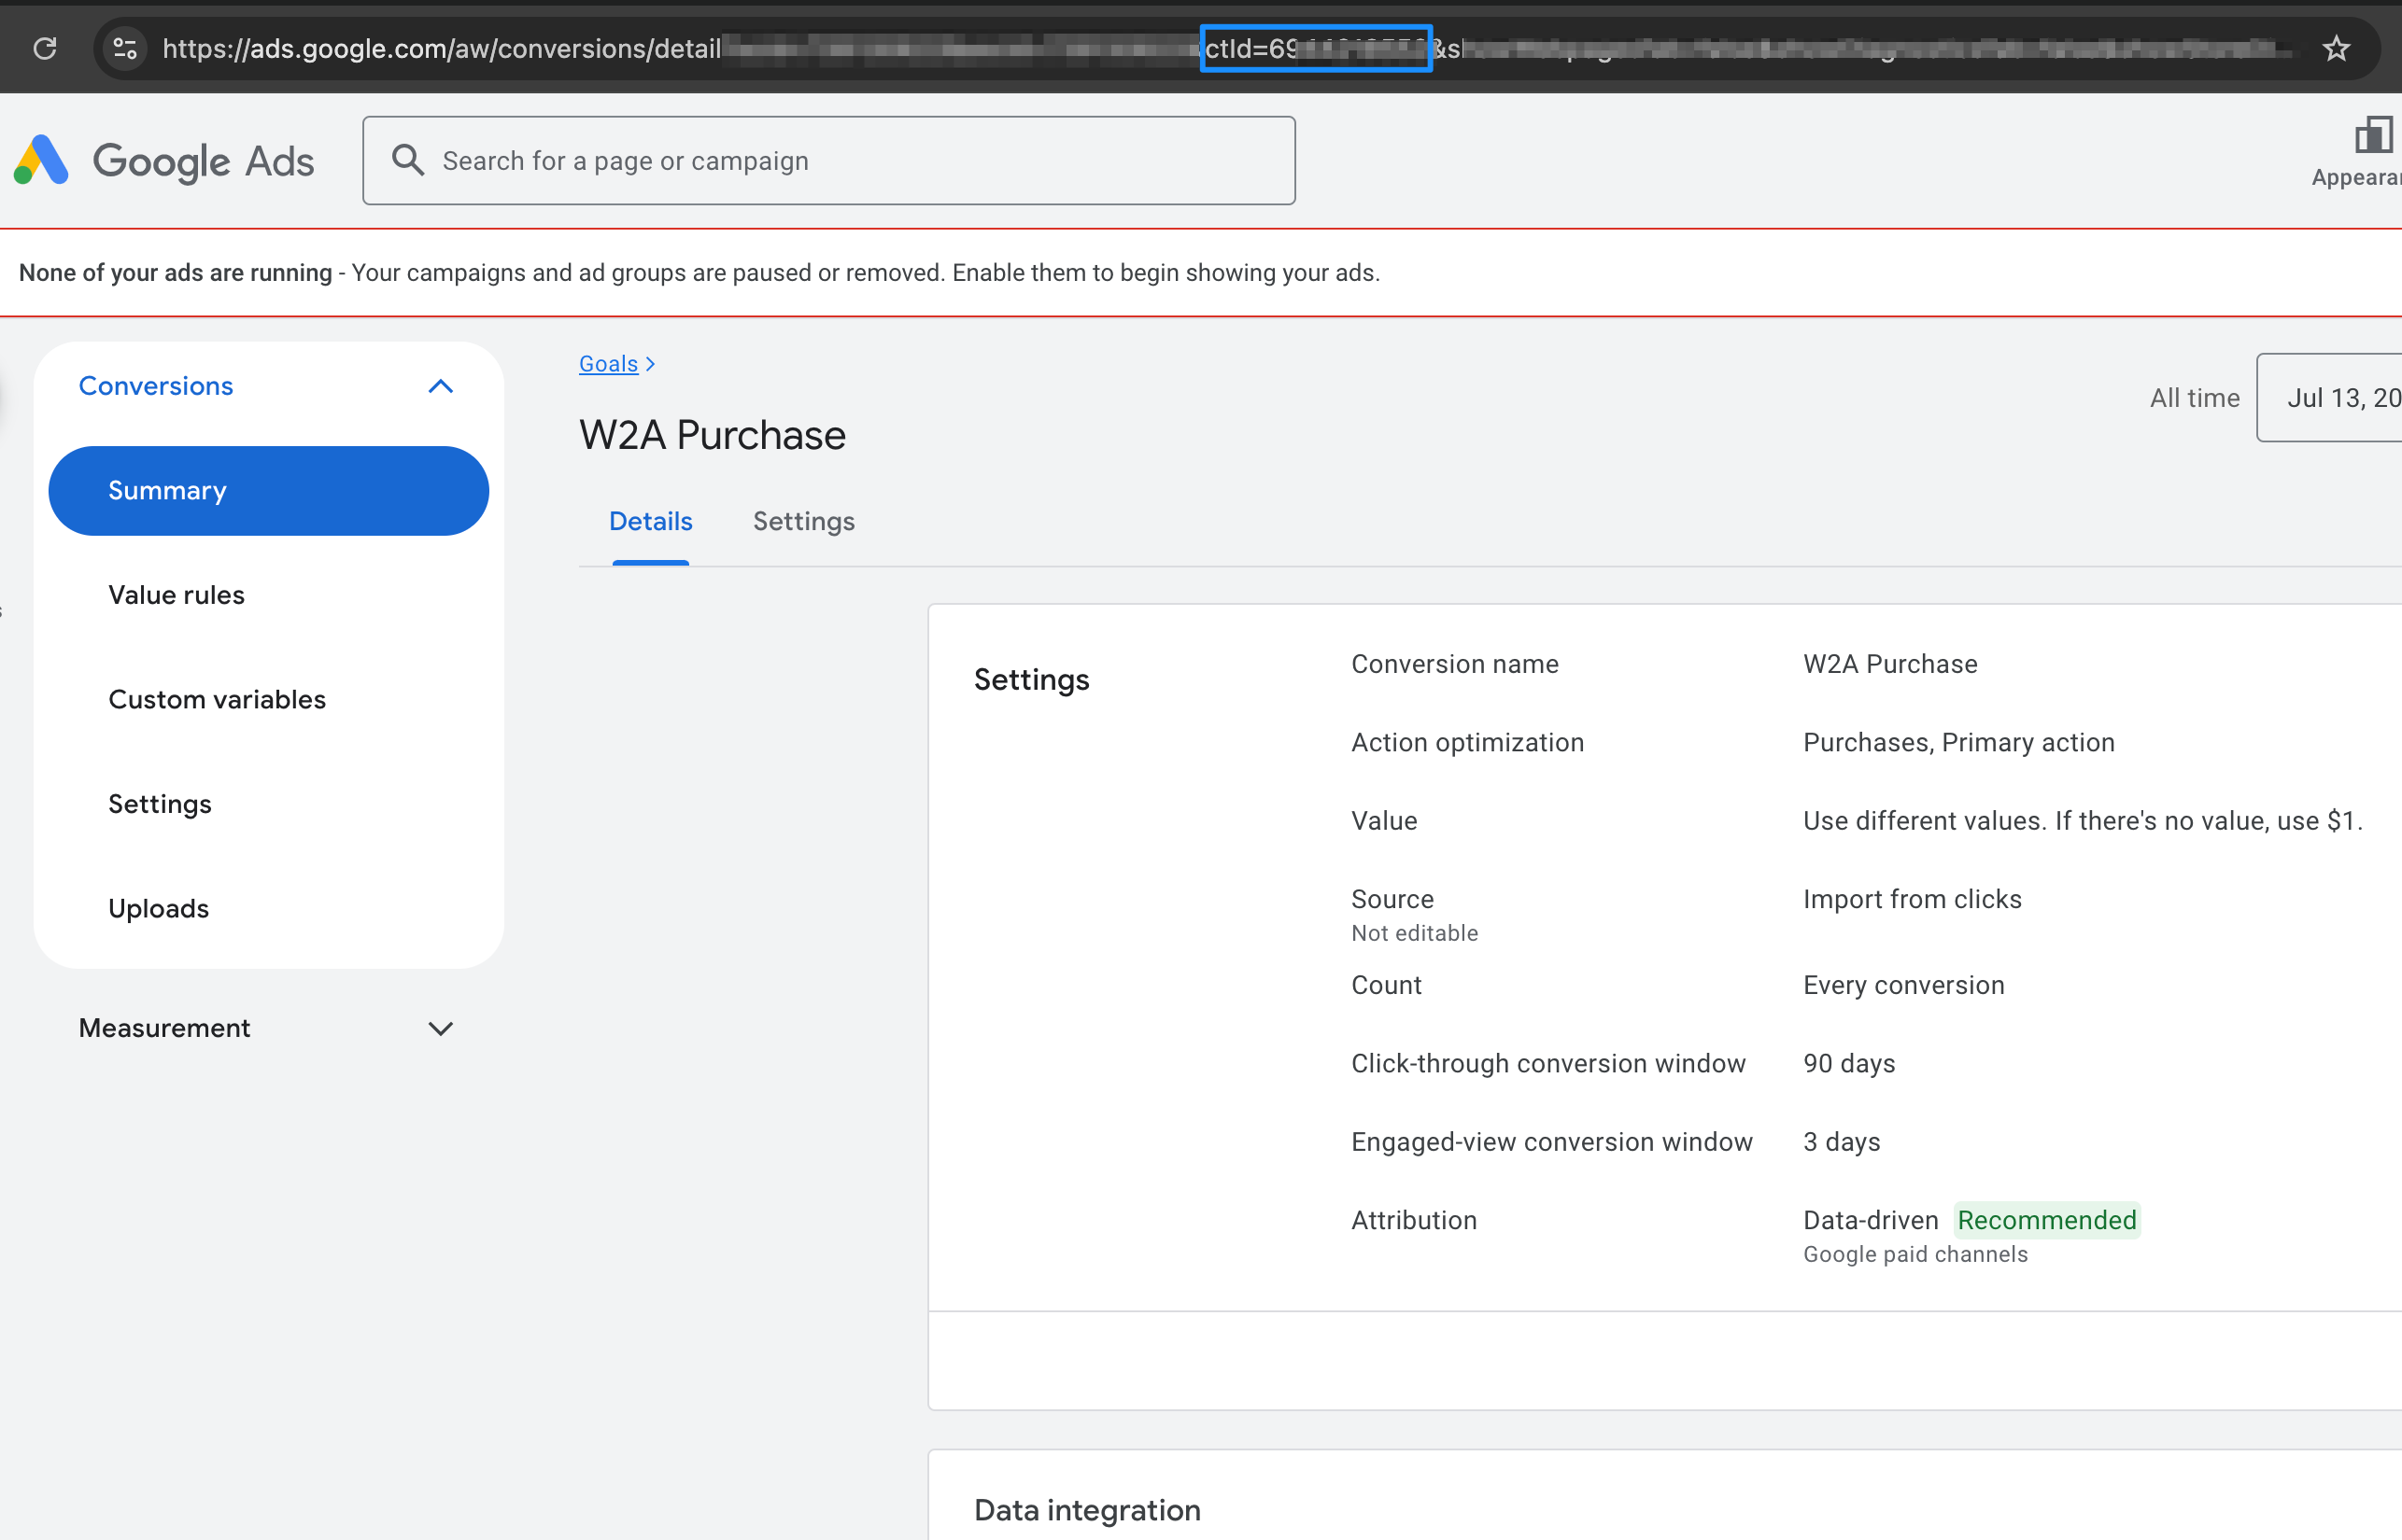This screenshot has height=1540, width=2402.
Task: Click the 'Import from clicks' source value
Action: pyautogui.click(x=1912, y=899)
